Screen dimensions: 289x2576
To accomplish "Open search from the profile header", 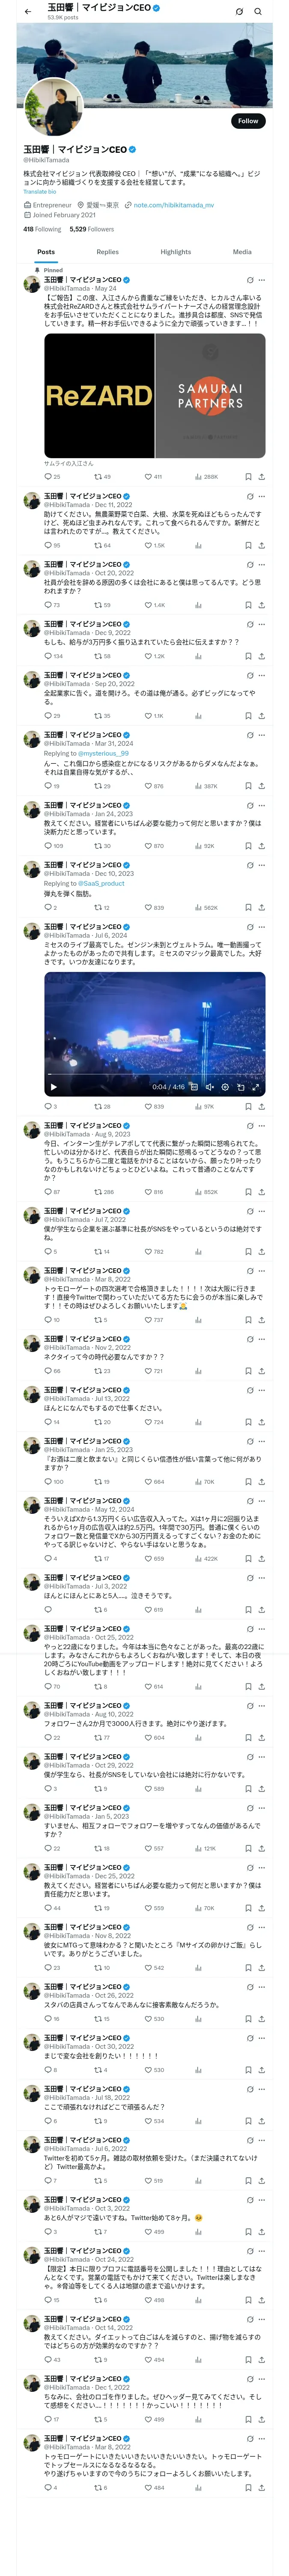I will coord(258,11).
